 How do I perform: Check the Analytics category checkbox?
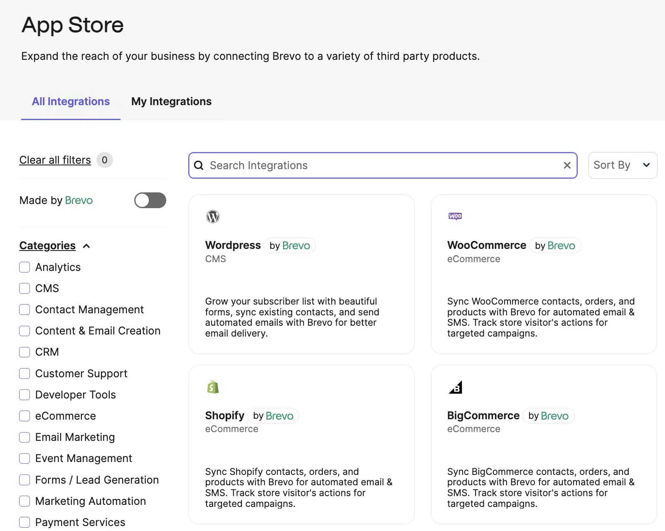coord(25,267)
